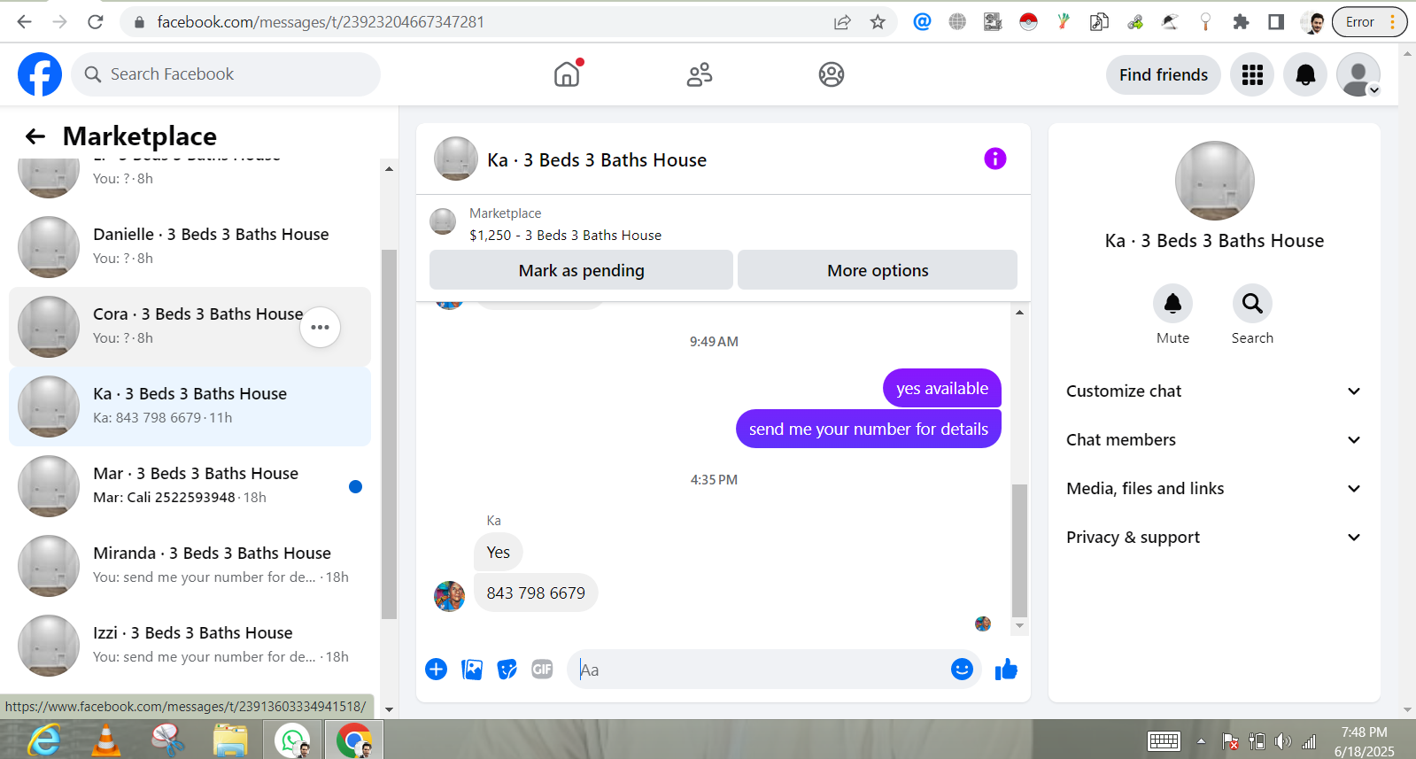Open the $1,250 - 3 Beds 3 Baths House listing
This screenshot has width=1416, height=759.
(x=565, y=236)
